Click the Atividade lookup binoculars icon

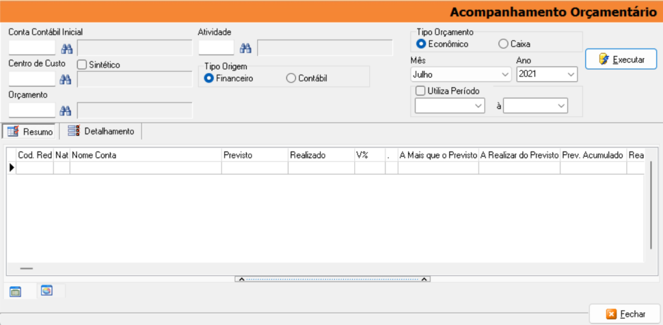pos(245,48)
